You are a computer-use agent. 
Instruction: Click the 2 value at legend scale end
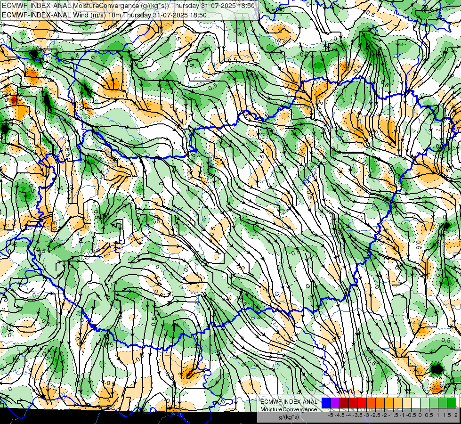[456, 415]
